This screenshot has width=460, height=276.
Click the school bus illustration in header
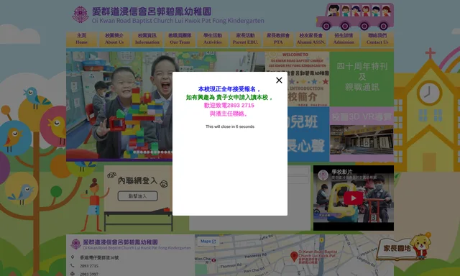[355, 17]
